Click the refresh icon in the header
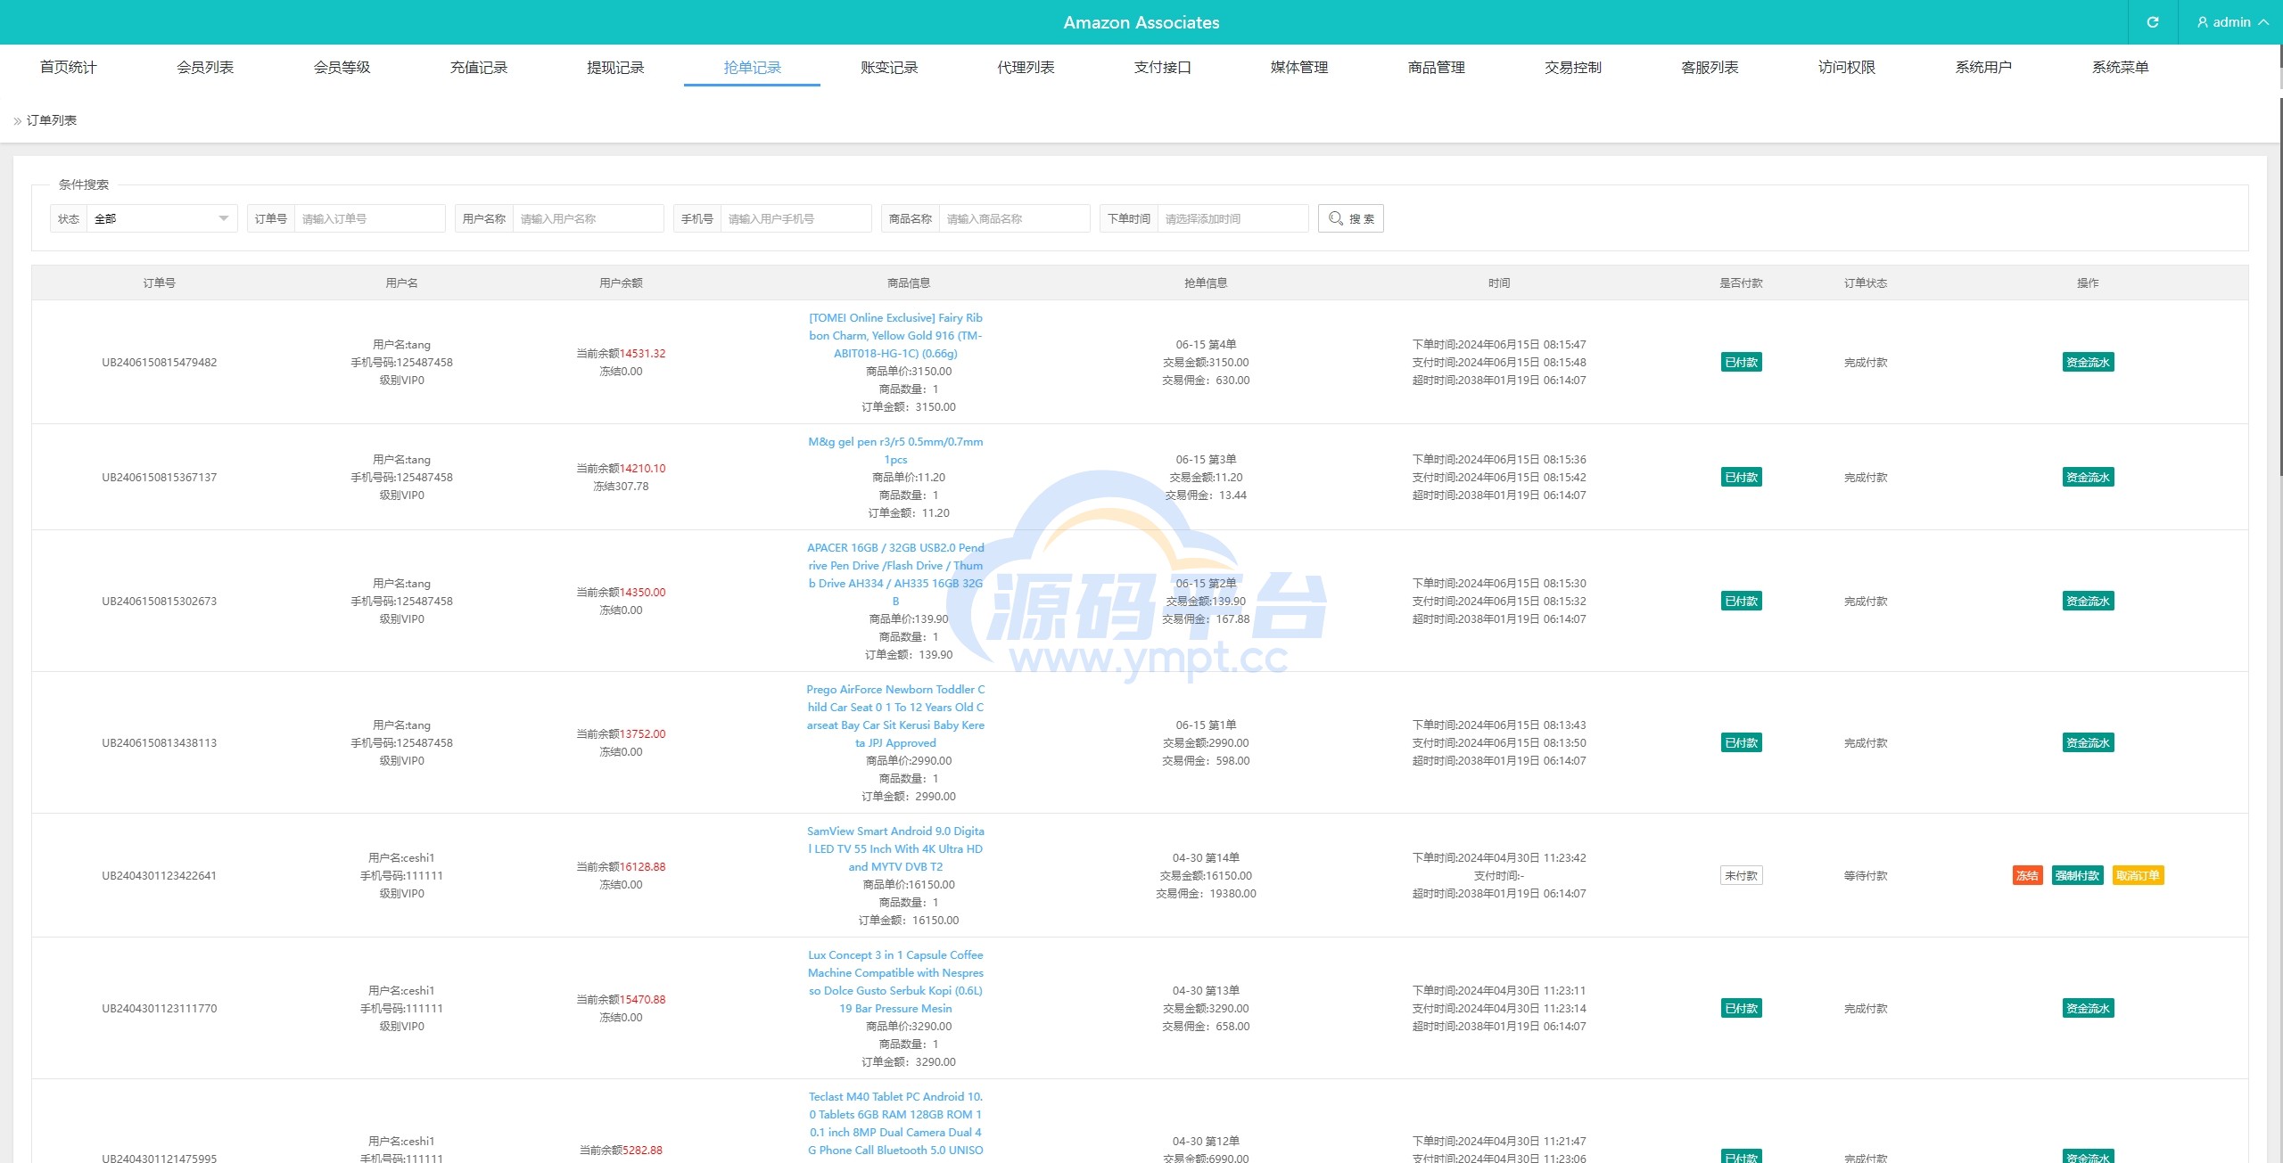This screenshot has height=1163, width=2283. click(2152, 22)
